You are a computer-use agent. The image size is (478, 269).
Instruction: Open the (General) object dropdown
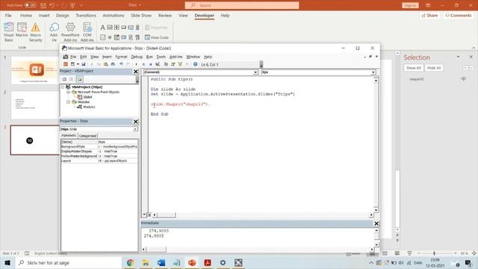click(x=255, y=72)
